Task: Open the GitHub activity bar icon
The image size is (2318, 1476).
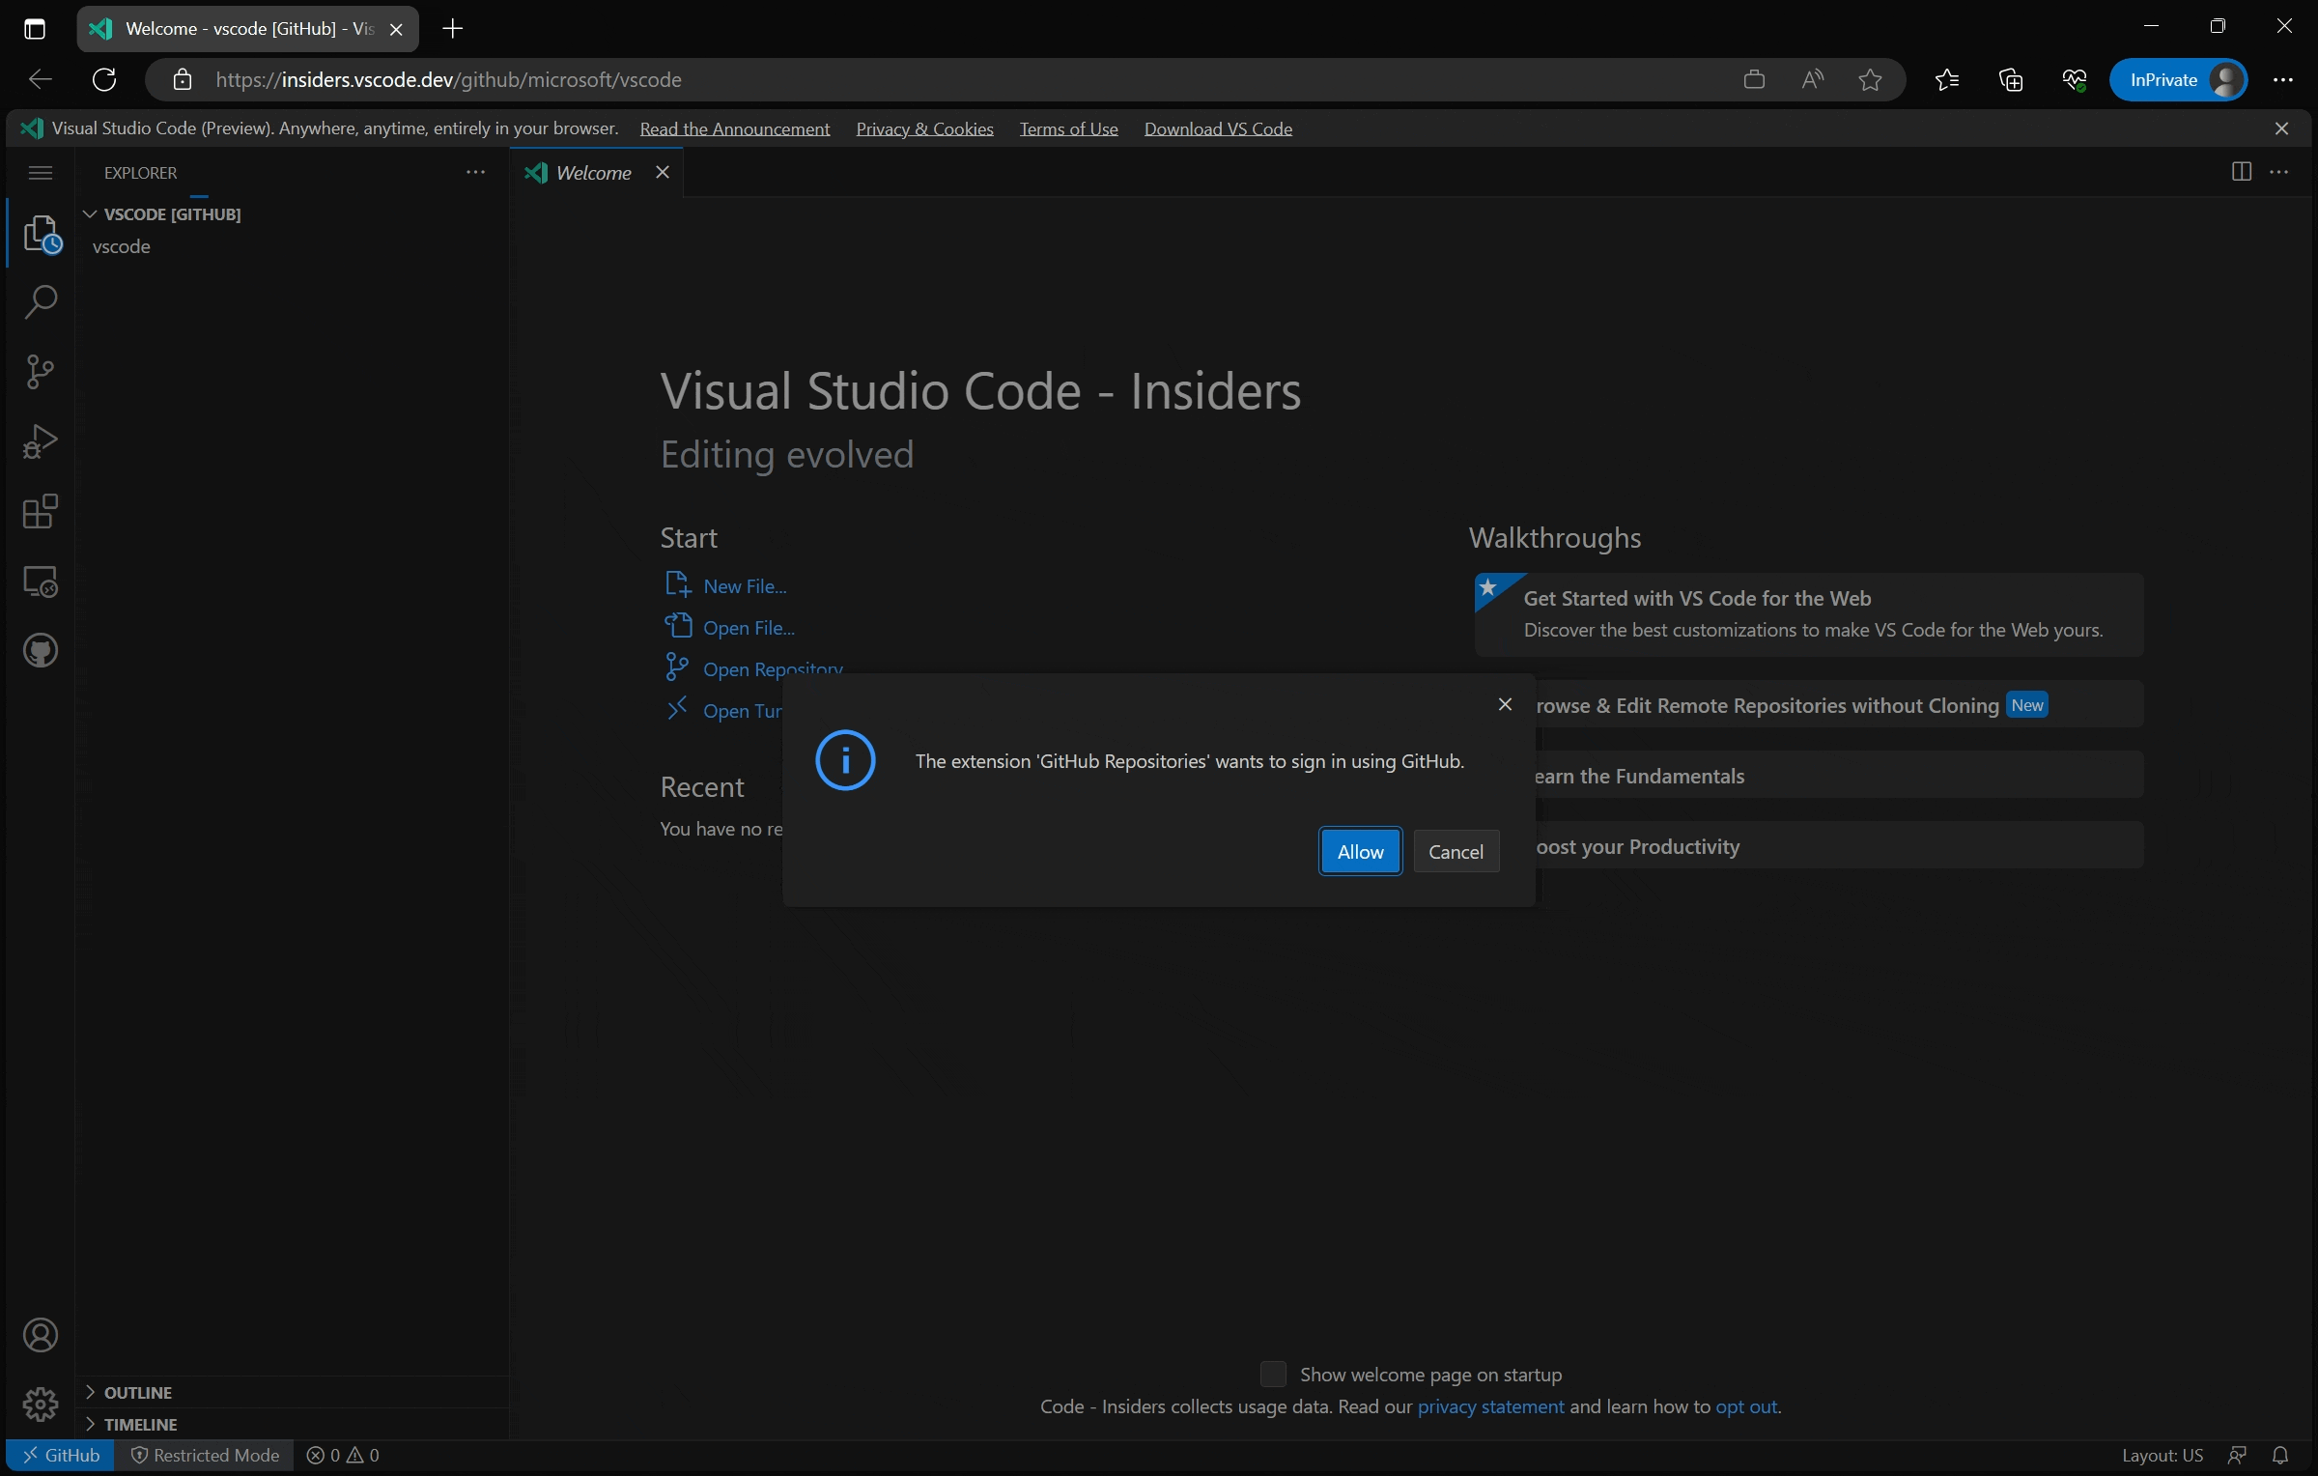Action: pyautogui.click(x=42, y=649)
